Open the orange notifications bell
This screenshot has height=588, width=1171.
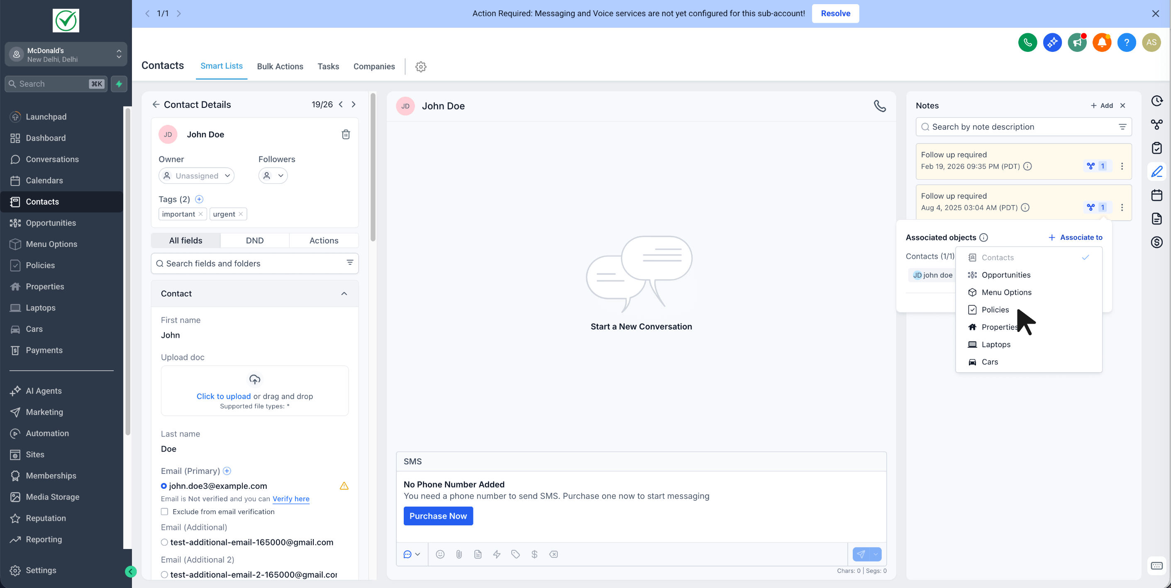(1101, 43)
